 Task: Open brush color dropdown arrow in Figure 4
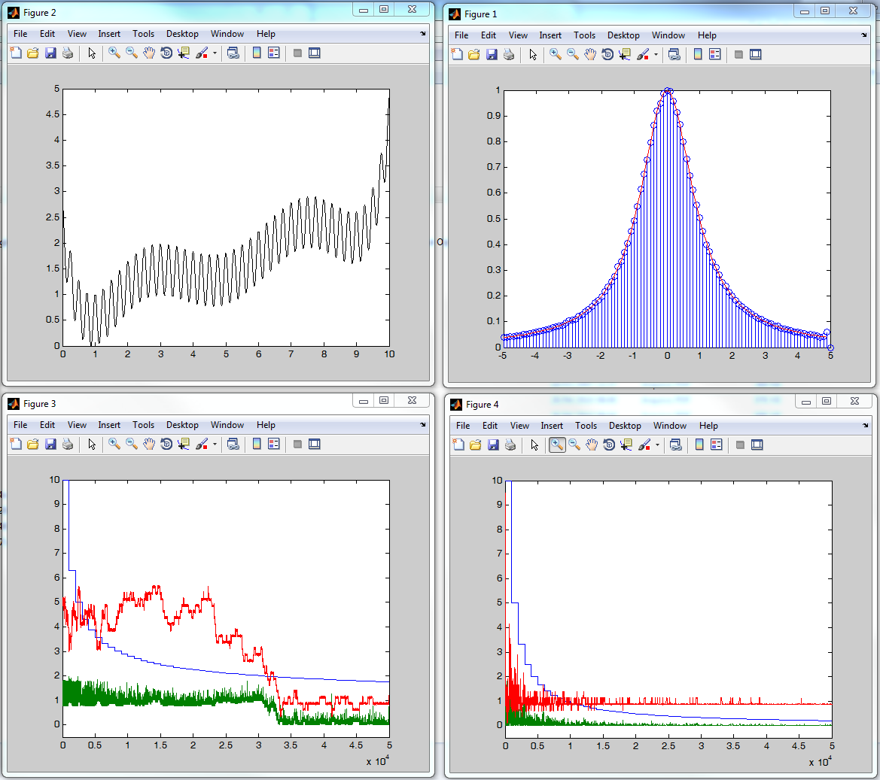(x=656, y=445)
